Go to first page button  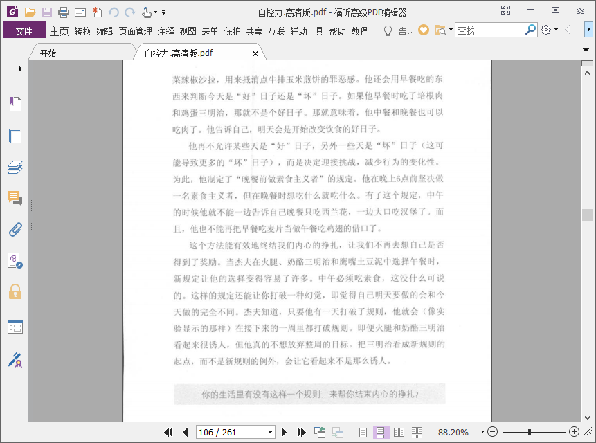pyautogui.click(x=168, y=432)
